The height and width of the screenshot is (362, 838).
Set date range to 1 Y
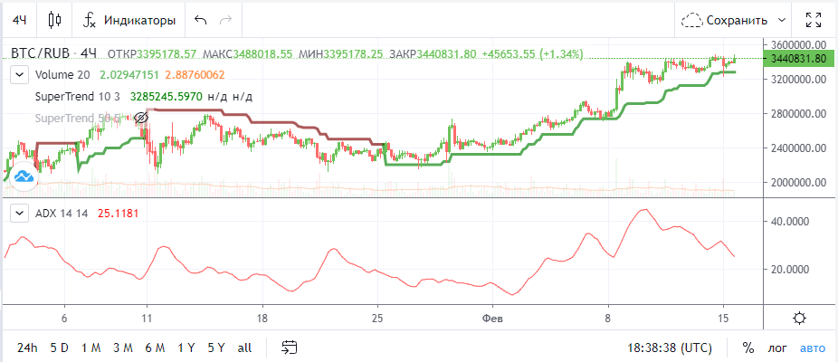point(186,348)
